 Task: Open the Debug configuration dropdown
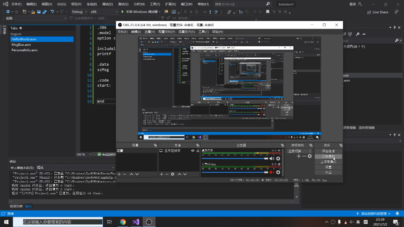[x=80, y=12]
